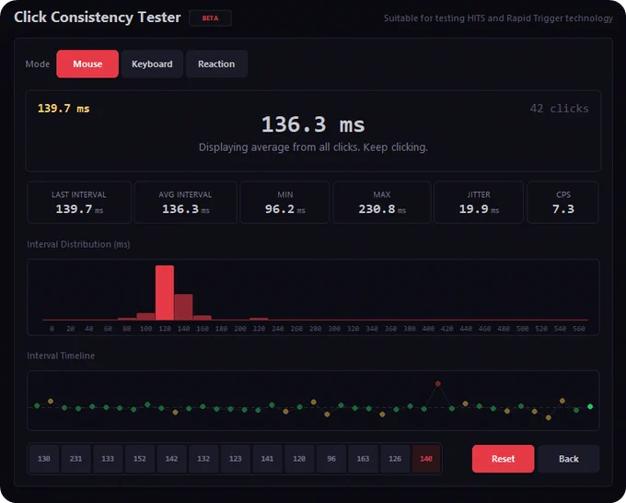Click the 152 interval chip

coord(140,459)
